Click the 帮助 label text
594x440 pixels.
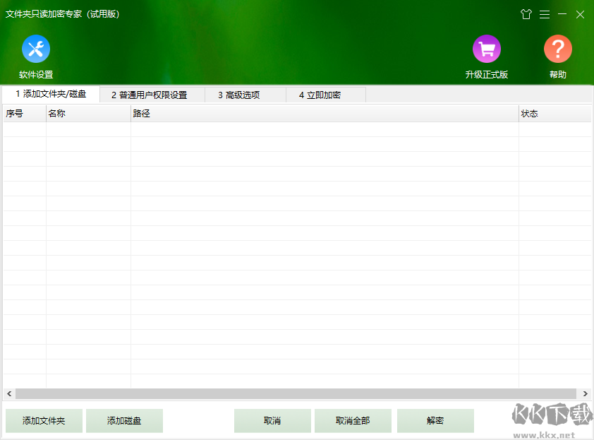click(x=557, y=75)
